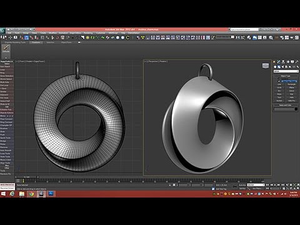Image resolution: width=300 pixels, height=225 pixels.
Task: Collapse the Object Type rollout
Action: click(x=285, y=76)
